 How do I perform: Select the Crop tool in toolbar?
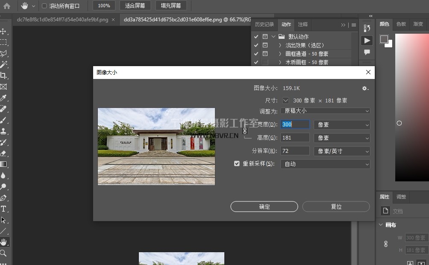point(3,76)
